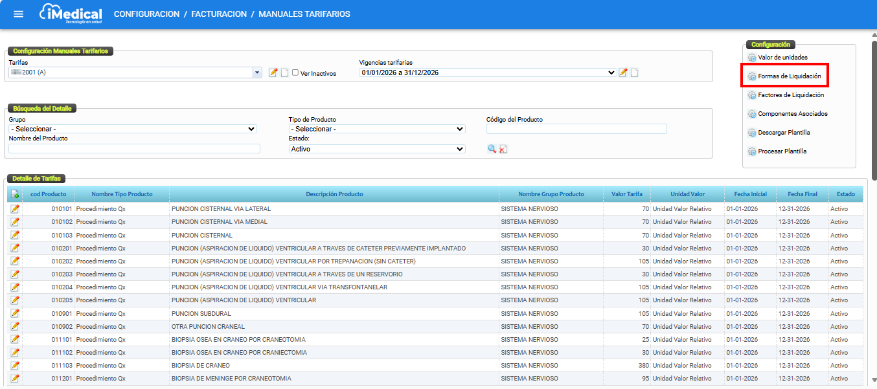Clear the search filters with red X icon
Image resolution: width=877 pixels, height=389 pixels.
point(503,149)
